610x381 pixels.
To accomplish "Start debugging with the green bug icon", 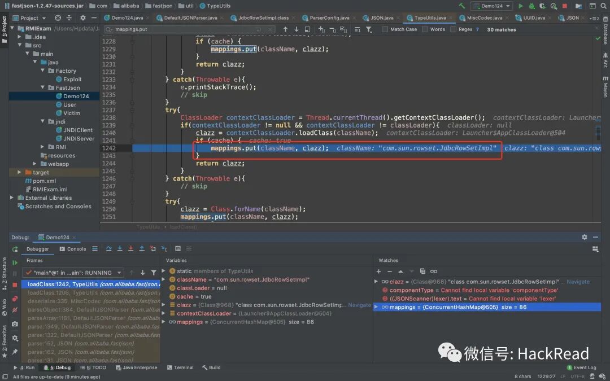I will [x=531, y=6].
